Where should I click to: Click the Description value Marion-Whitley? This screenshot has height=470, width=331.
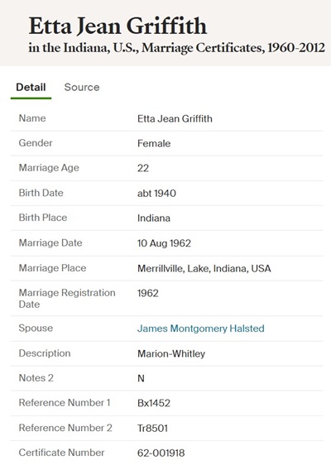coord(171,353)
